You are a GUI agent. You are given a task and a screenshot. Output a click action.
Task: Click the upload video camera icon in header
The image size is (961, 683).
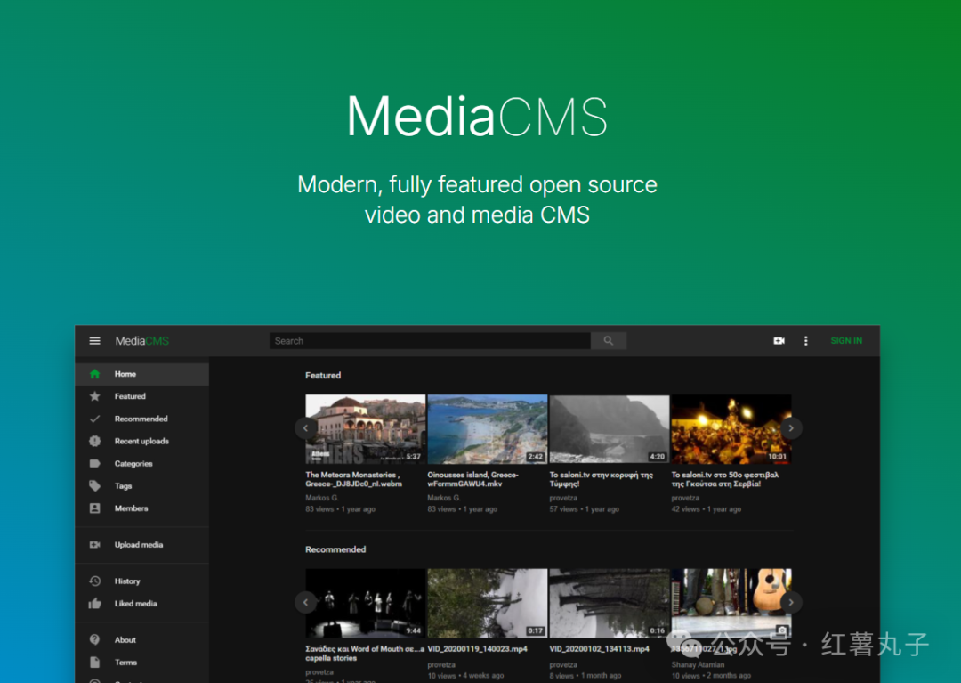click(779, 341)
